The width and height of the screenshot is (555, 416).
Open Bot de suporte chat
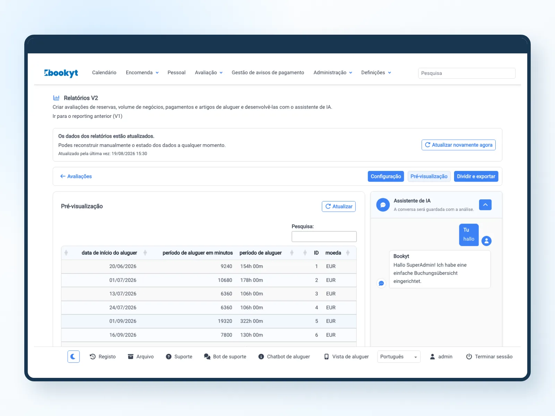click(x=225, y=356)
